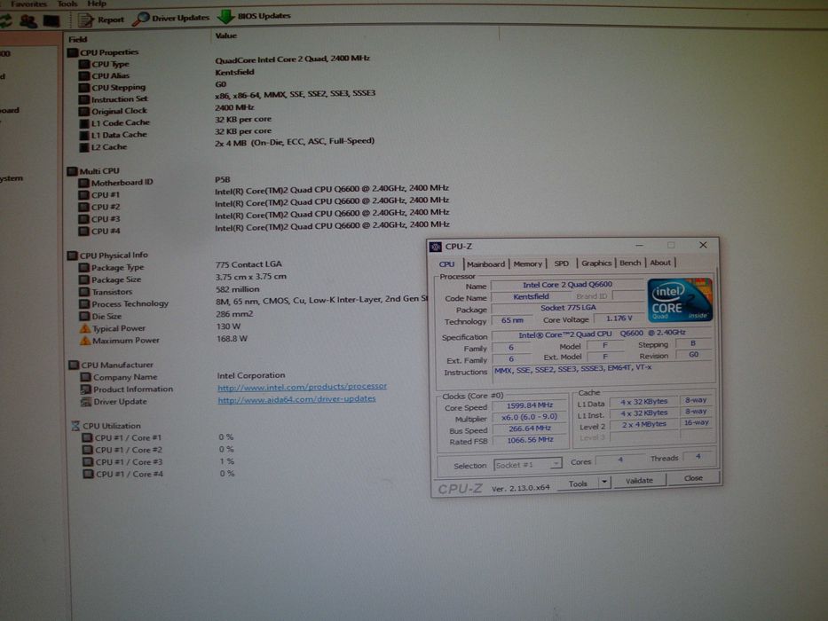Viewport: 828px width, 621px height.
Task: Open the aida64.com driver-updates link
Action: tap(296, 399)
